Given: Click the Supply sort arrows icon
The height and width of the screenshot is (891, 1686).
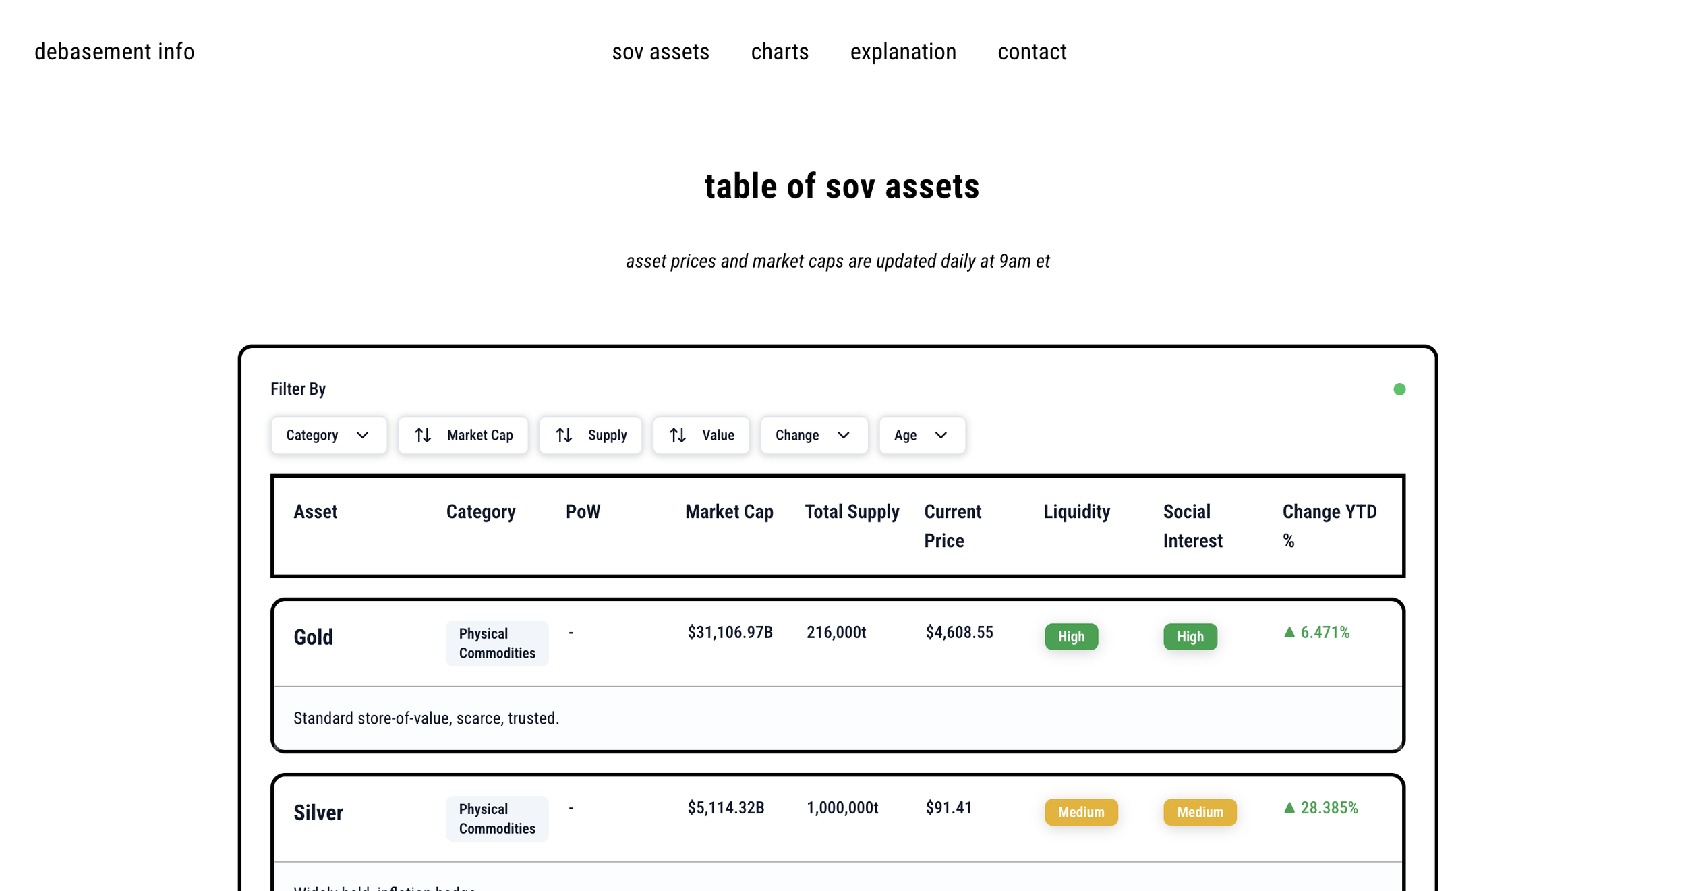Looking at the screenshot, I should click(564, 436).
